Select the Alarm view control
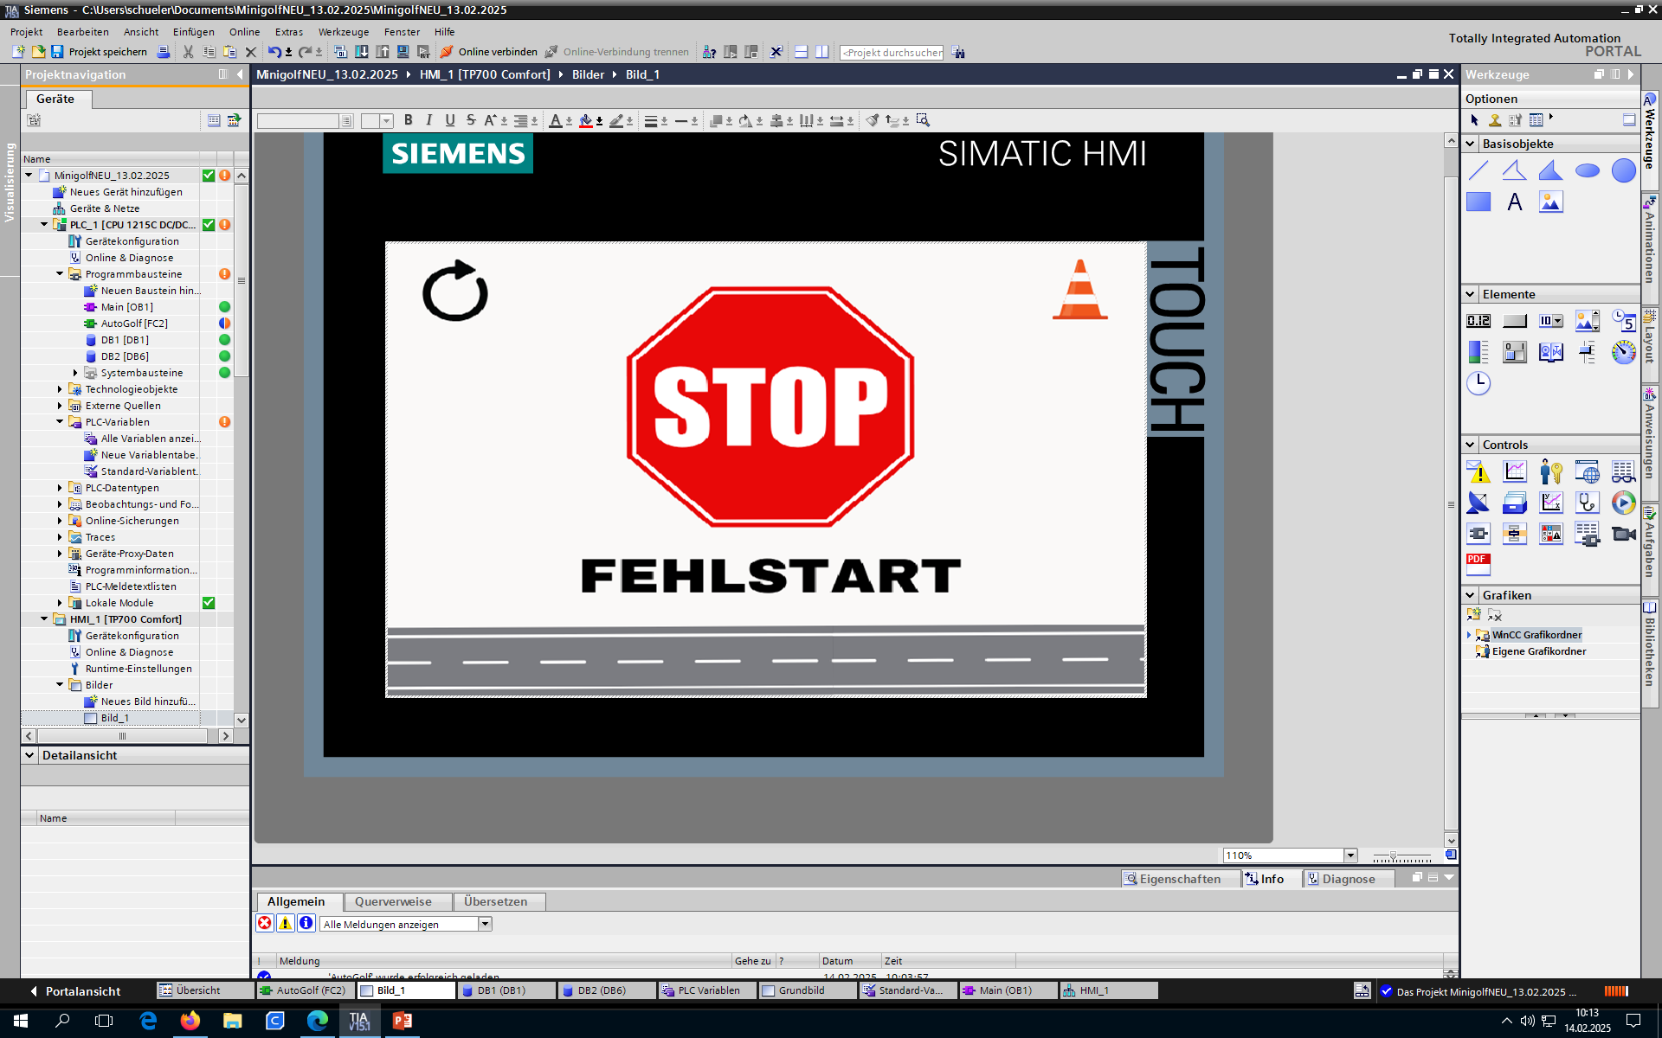The image size is (1662, 1038). [x=1478, y=472]
